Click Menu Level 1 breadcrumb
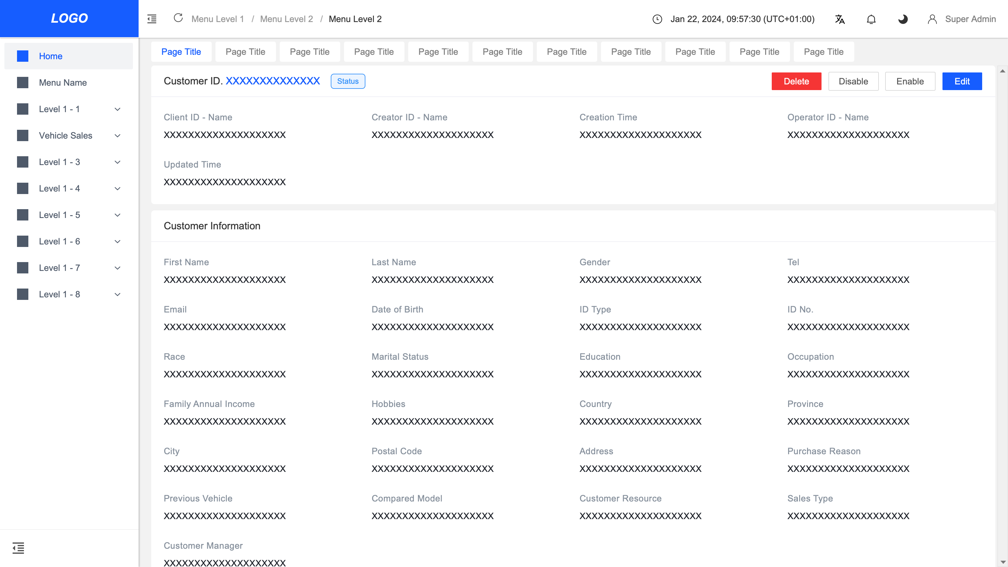 tap(218, 19)
